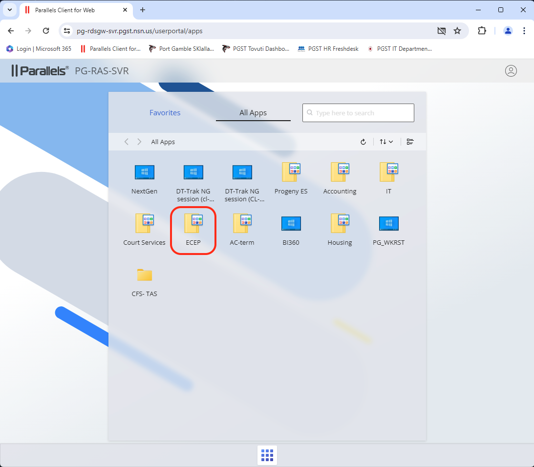
Task: Open the ECEP folder
Action: coord(193,230)
